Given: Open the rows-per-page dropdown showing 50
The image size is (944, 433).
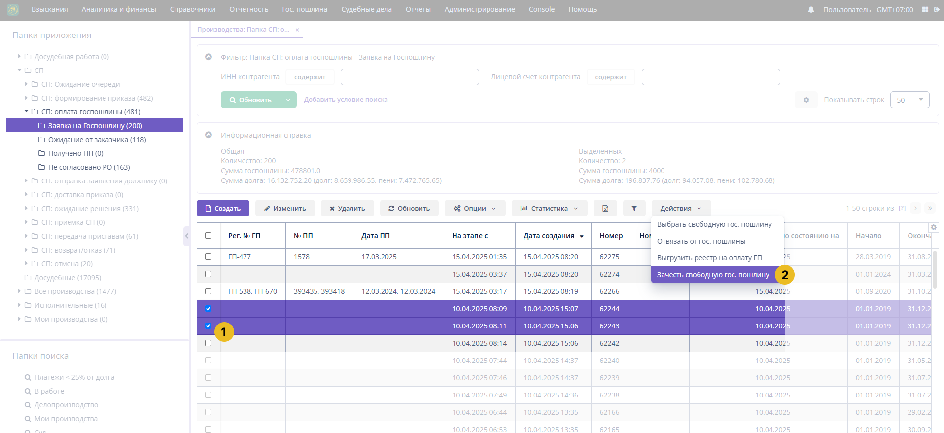Looking at the screenshot, I should tap(909, 100).
